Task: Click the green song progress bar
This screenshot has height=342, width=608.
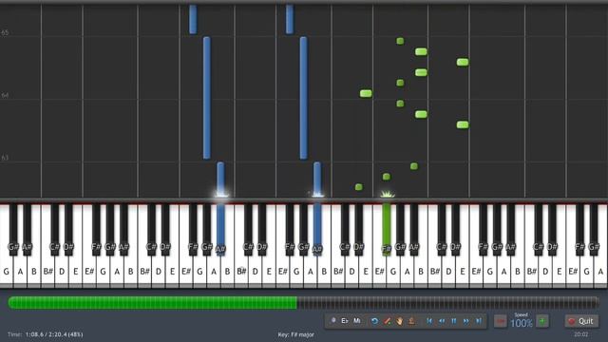Action: click(x=303, y=303)
